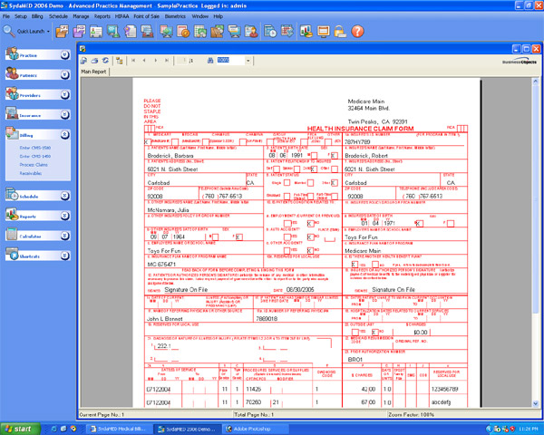Toggle the group tree panel in viewer
This screenshot has width=544, height=435.
point(119,60)
